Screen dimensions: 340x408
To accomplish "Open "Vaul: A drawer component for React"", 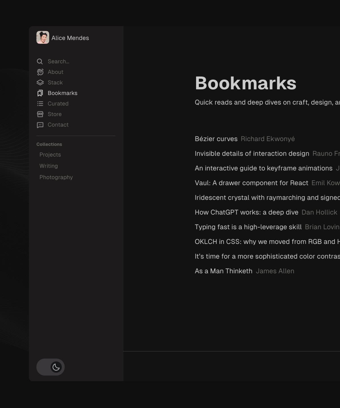I will [x=251, y=183].
